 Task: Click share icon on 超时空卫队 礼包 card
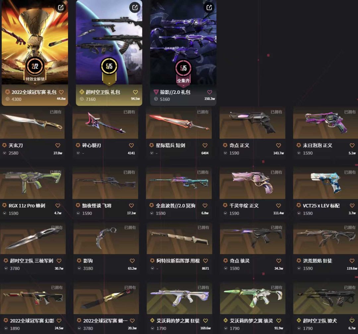coord(135,8)
